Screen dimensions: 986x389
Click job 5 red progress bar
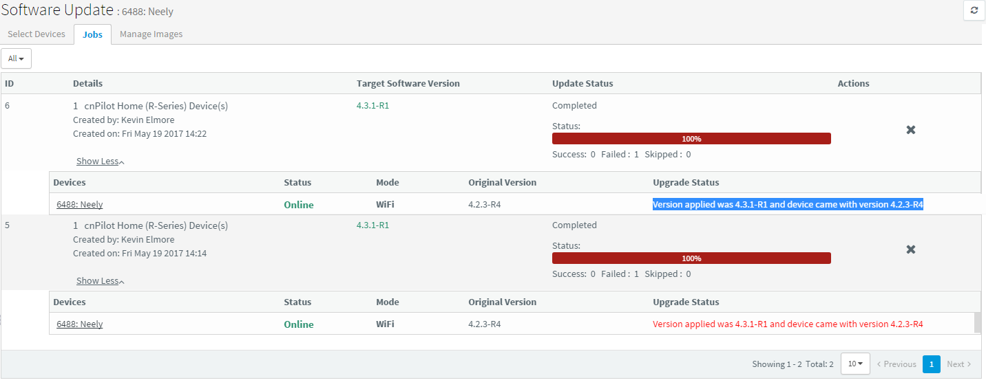click(x=691, y=258)
